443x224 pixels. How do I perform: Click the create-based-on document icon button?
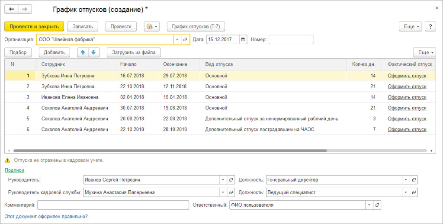pyautogui.click(x=151, y=26)
